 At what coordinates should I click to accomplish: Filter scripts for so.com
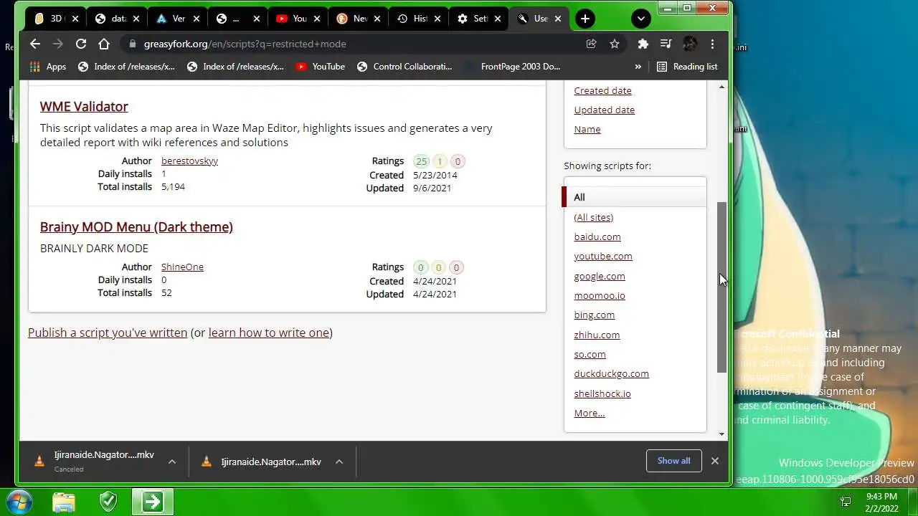(590, 354)
